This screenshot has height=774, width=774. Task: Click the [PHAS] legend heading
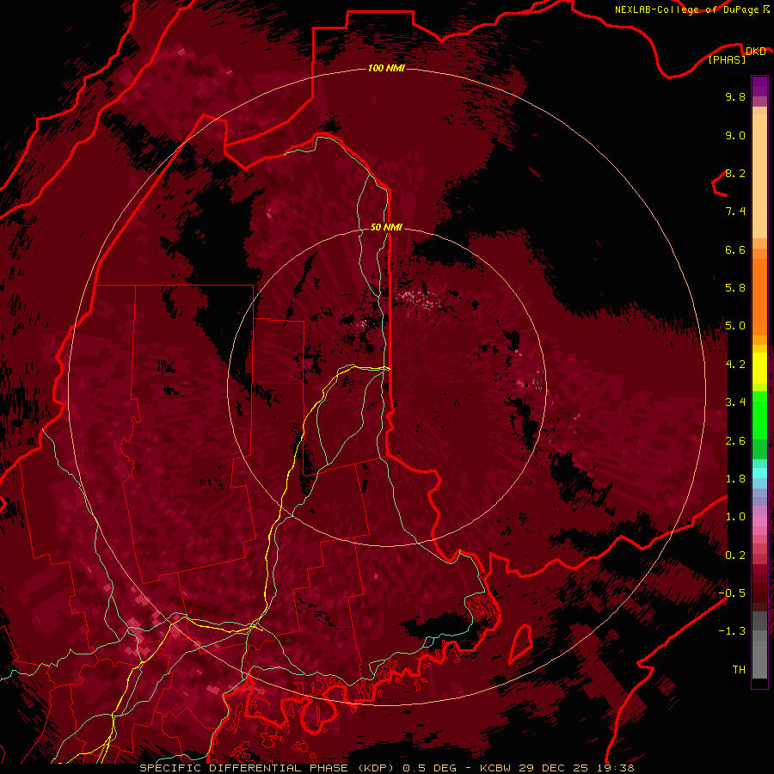(727, 59)
